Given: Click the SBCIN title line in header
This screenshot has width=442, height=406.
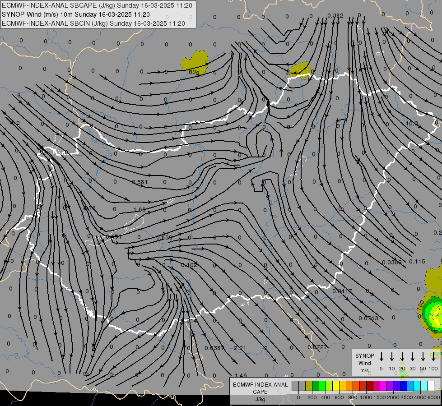Looking at the screenshot, I should [x=93, y=23].
